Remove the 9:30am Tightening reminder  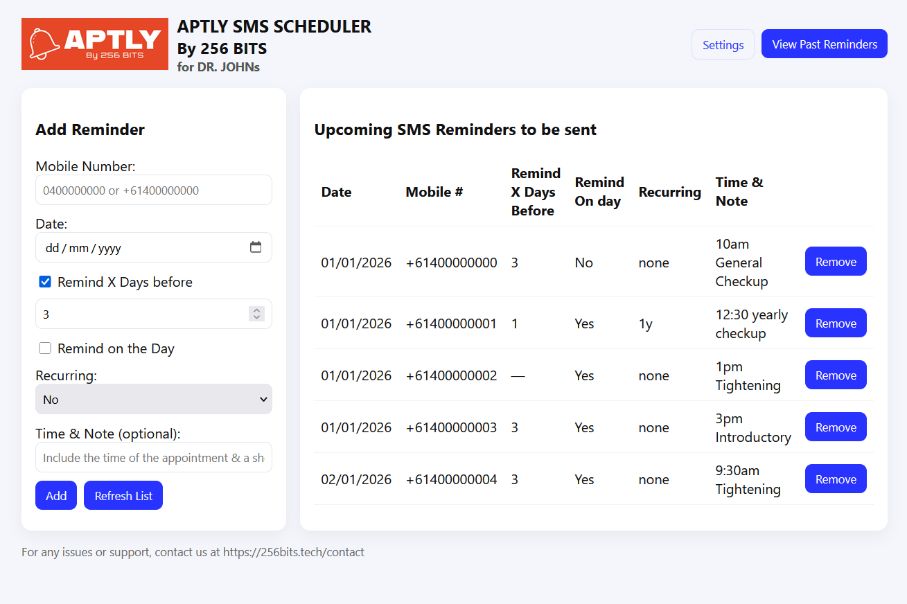tap(835, 479)
